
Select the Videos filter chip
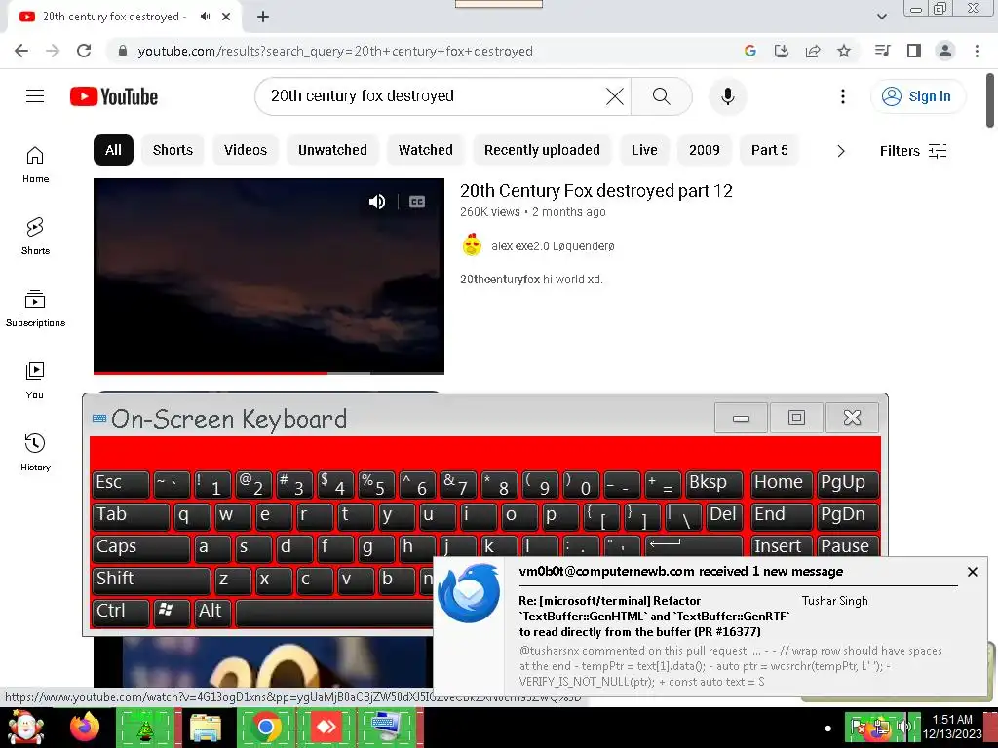pos(245,150)
